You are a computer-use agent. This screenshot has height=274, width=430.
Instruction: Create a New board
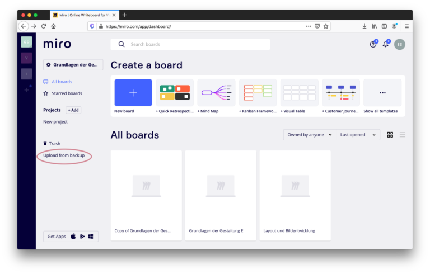pos(133,93)
